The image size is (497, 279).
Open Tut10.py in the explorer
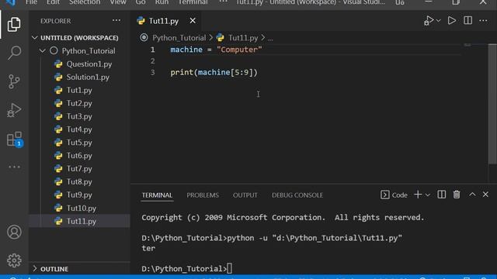(81, 208)
